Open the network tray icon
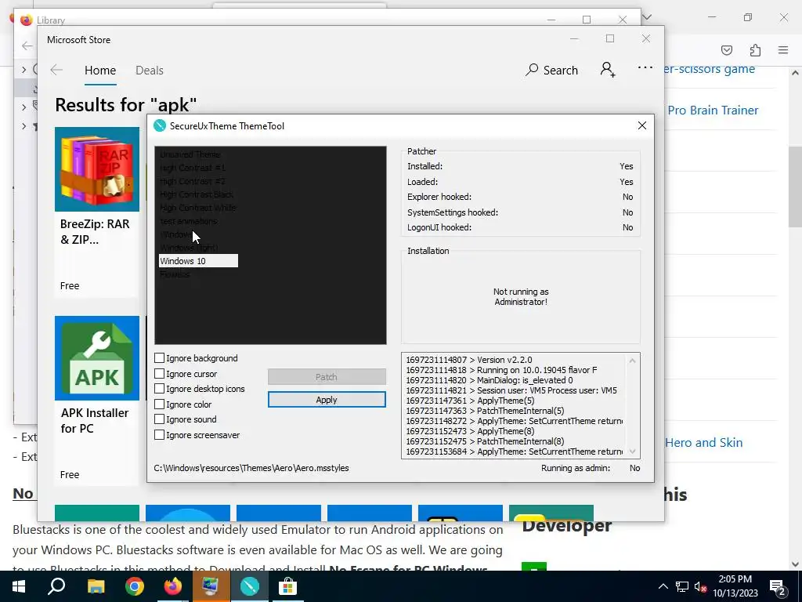802x602 pixels. (x=682, y=586)
